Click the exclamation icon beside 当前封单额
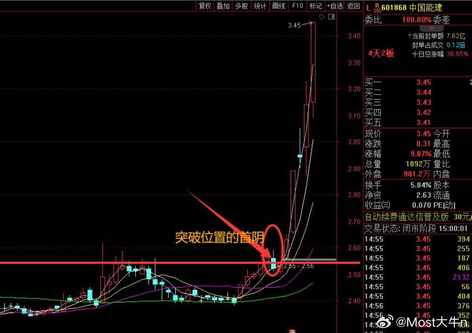Image resolution: width=472 pixels, height=333 pixels. click(x=410, y=36)
